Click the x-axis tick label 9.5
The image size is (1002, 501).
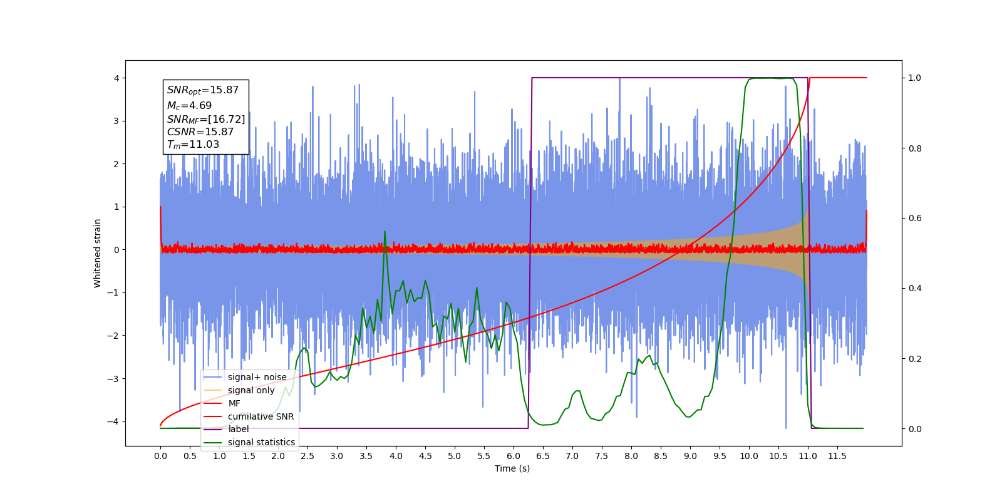720,456
